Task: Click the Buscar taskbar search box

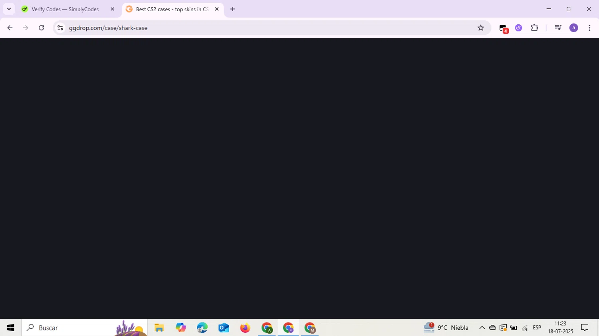Action: (x=84, y=328)
